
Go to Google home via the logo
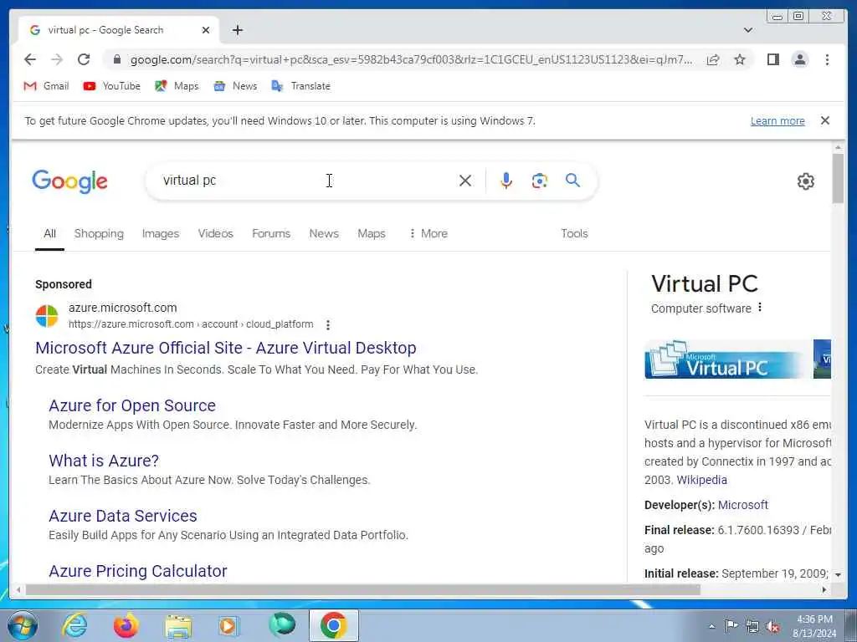(70, 181)
